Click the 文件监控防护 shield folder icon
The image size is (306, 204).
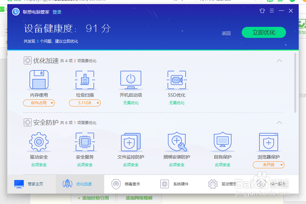pyautogui.click(x=131, y=142)
